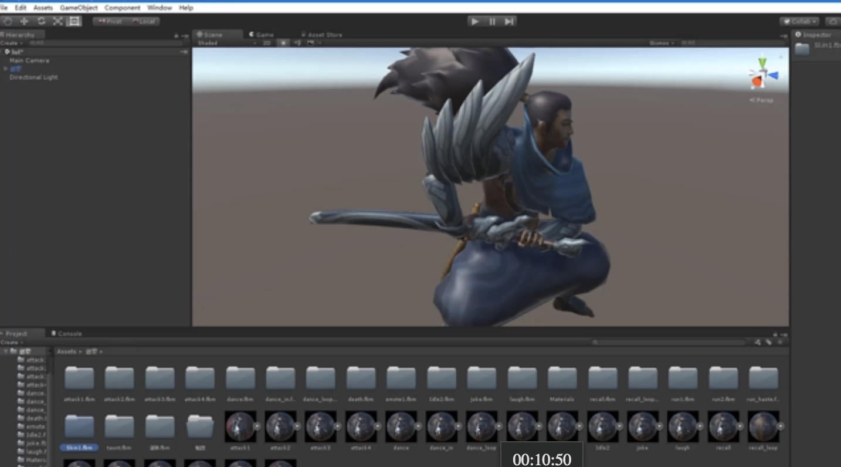Toggle 2D view in Scene
This screenshot has height=467, width=841.
267,43
